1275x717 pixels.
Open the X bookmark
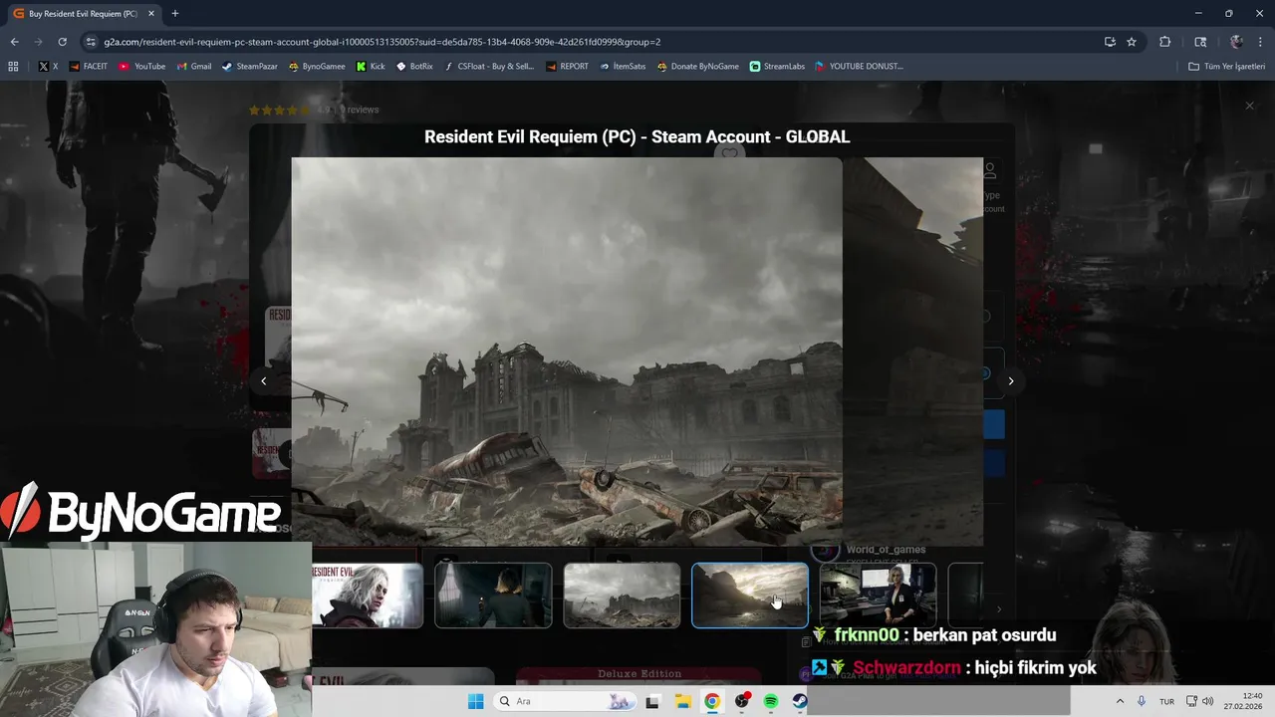click(48, 67)
